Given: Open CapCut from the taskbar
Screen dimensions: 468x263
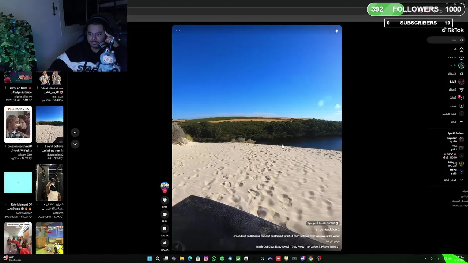Looking at the screenshot, I should coord(246,259).
